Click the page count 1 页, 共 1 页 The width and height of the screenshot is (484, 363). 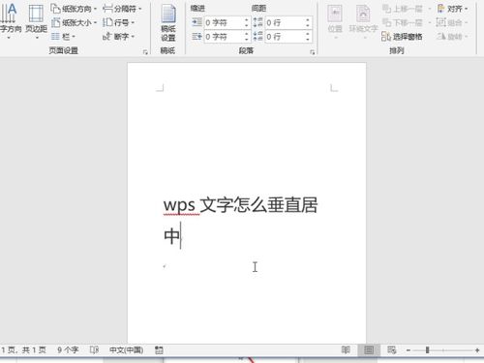(23, 350)
